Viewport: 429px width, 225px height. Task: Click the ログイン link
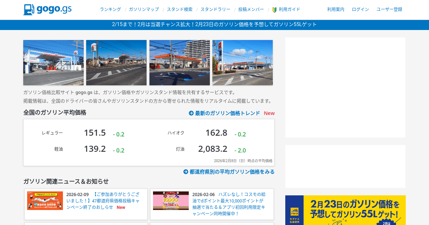tap(360, 10)
